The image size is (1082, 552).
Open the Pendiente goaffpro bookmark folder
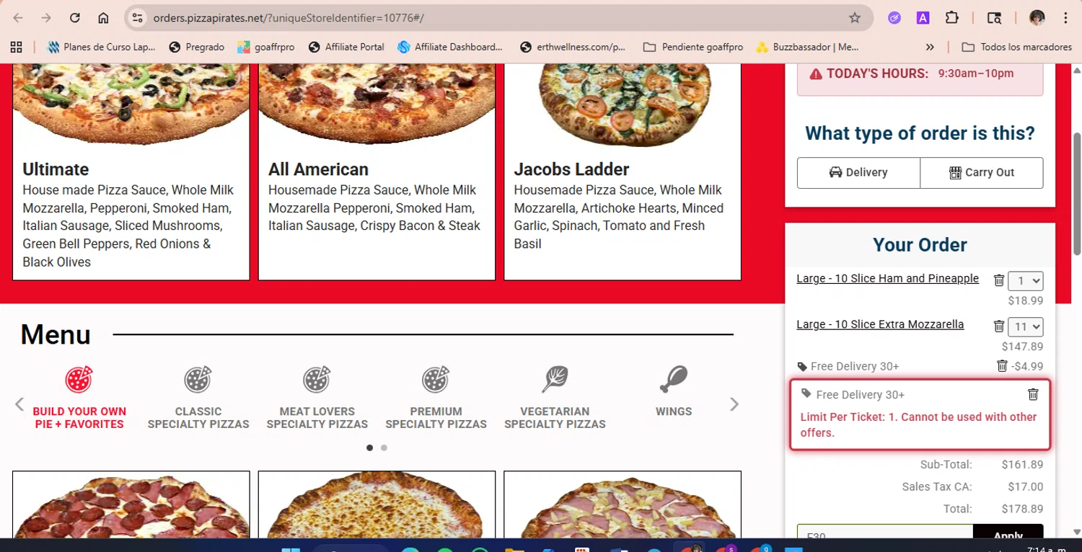pyautogui.click(x=693, y=47)
